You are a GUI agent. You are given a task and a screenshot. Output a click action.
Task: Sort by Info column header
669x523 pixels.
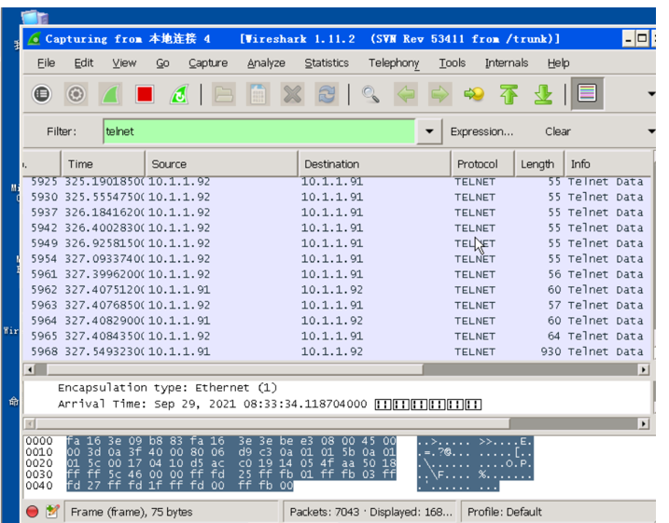coord(609,164)
